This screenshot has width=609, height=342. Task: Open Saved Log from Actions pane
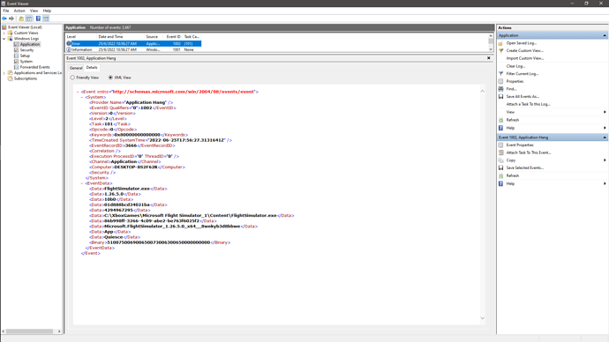[x=522, y=43]
